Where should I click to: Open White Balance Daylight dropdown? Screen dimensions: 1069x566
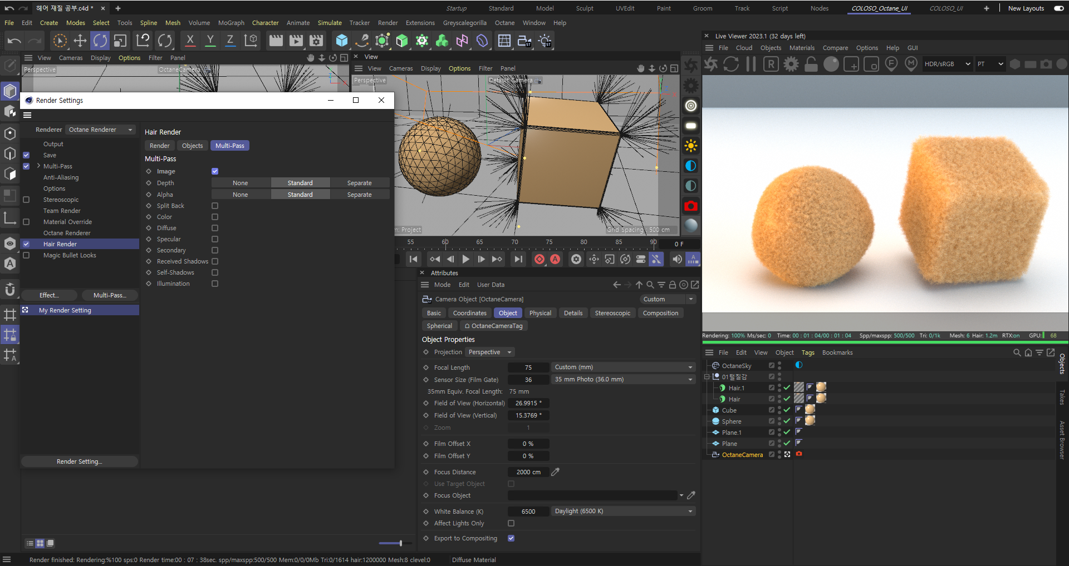[x=623, y=511]
